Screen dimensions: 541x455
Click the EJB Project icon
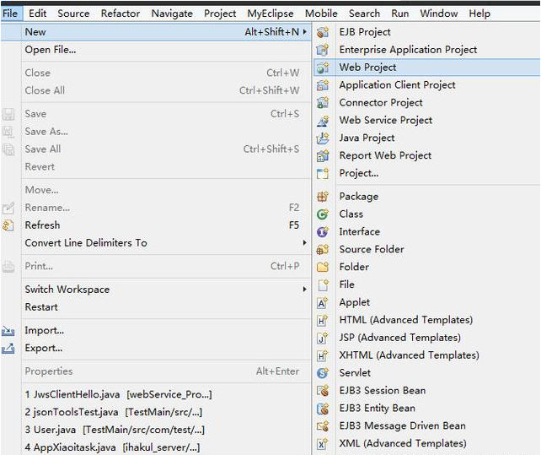pyautogui.click(x=322, y=32)
